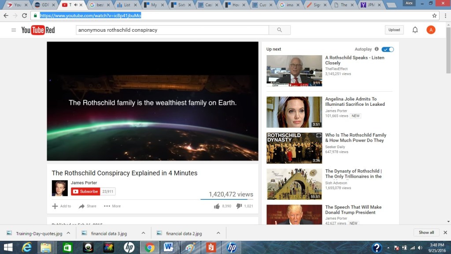This screenshot has height=254, width=451.
Task: Open Dynasty of Rothschild 55:51 thumbnail
Action: [294, 184]
